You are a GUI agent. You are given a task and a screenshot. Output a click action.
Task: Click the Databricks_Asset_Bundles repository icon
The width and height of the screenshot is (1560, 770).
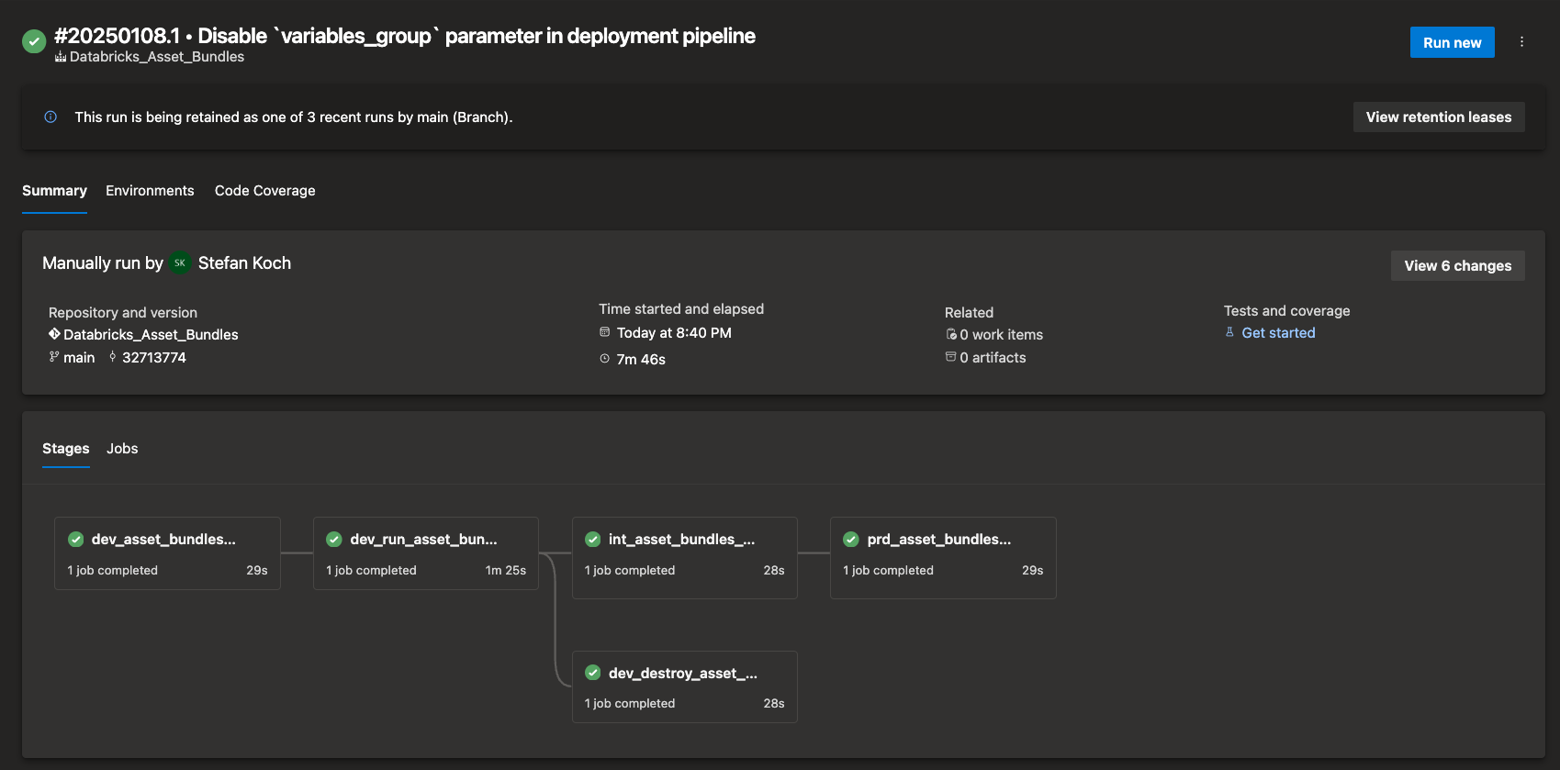(54, 334)
